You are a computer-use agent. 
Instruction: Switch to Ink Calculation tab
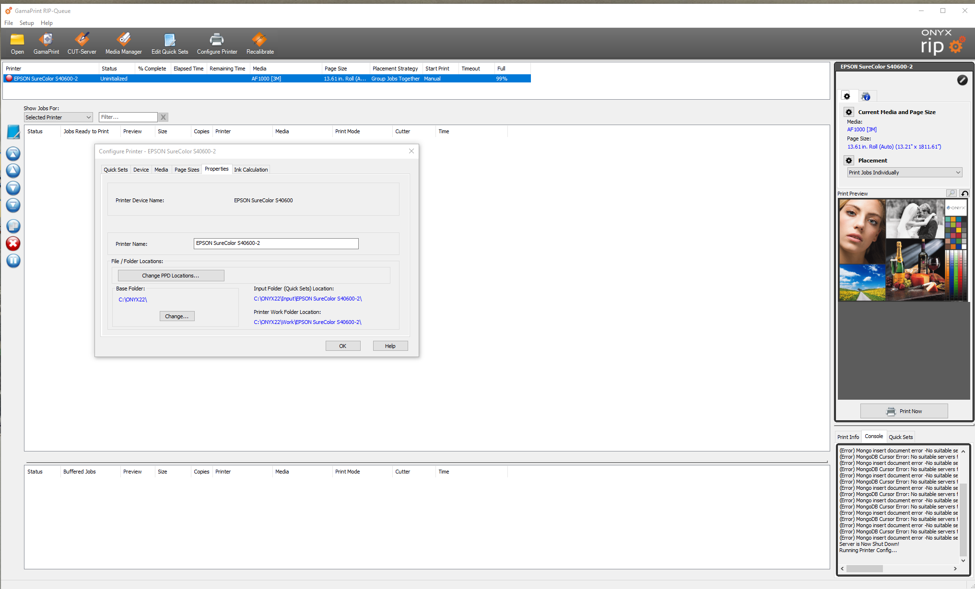click(251, 170)
